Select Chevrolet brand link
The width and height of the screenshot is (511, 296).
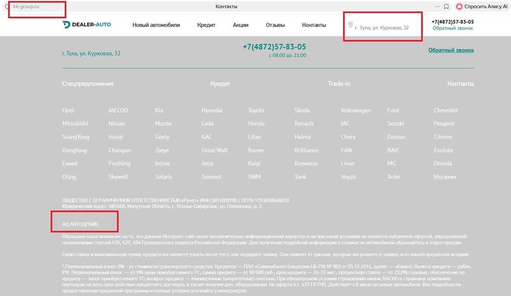(x=446, y=110)
